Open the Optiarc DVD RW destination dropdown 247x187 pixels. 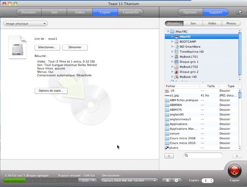(x=129, y=181)
